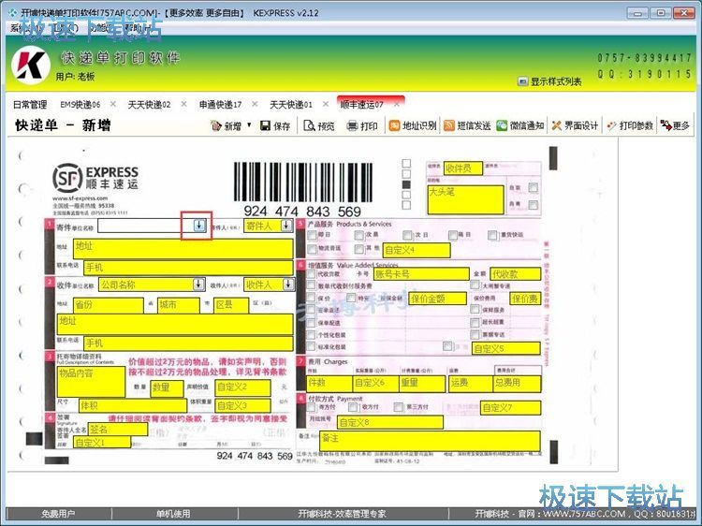Click the 备注 remarks field
The height and width of the screenshot is (526, 702).
tap(430, 441)
